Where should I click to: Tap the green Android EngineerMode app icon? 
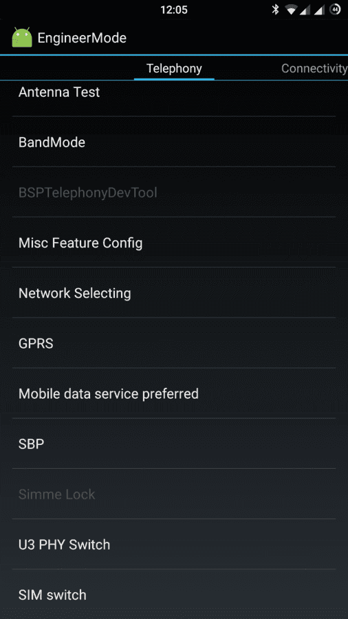pos(22,38)
